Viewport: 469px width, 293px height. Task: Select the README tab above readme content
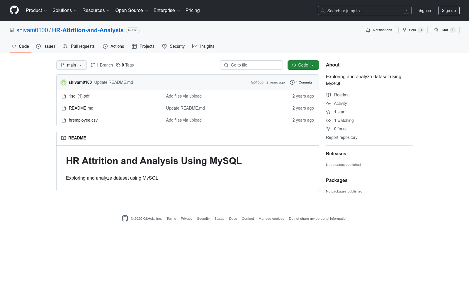74,138
